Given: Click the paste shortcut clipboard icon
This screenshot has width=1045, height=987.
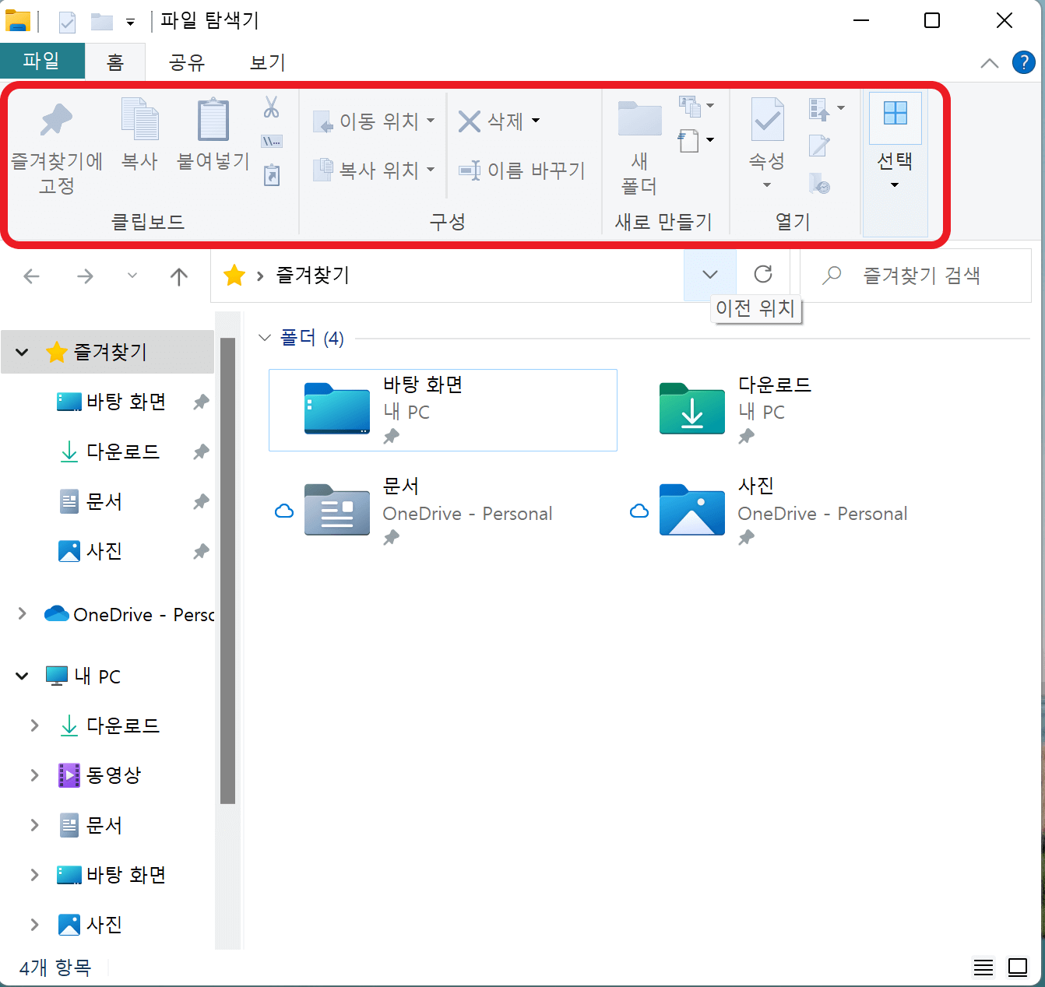Looking at the screenshot, I should 271,175.
